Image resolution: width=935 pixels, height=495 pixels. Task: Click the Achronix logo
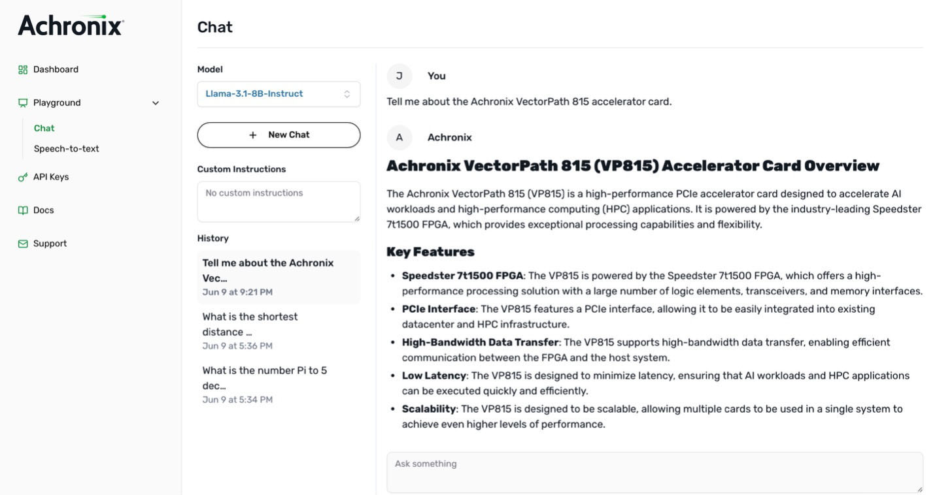coord(71,25)
